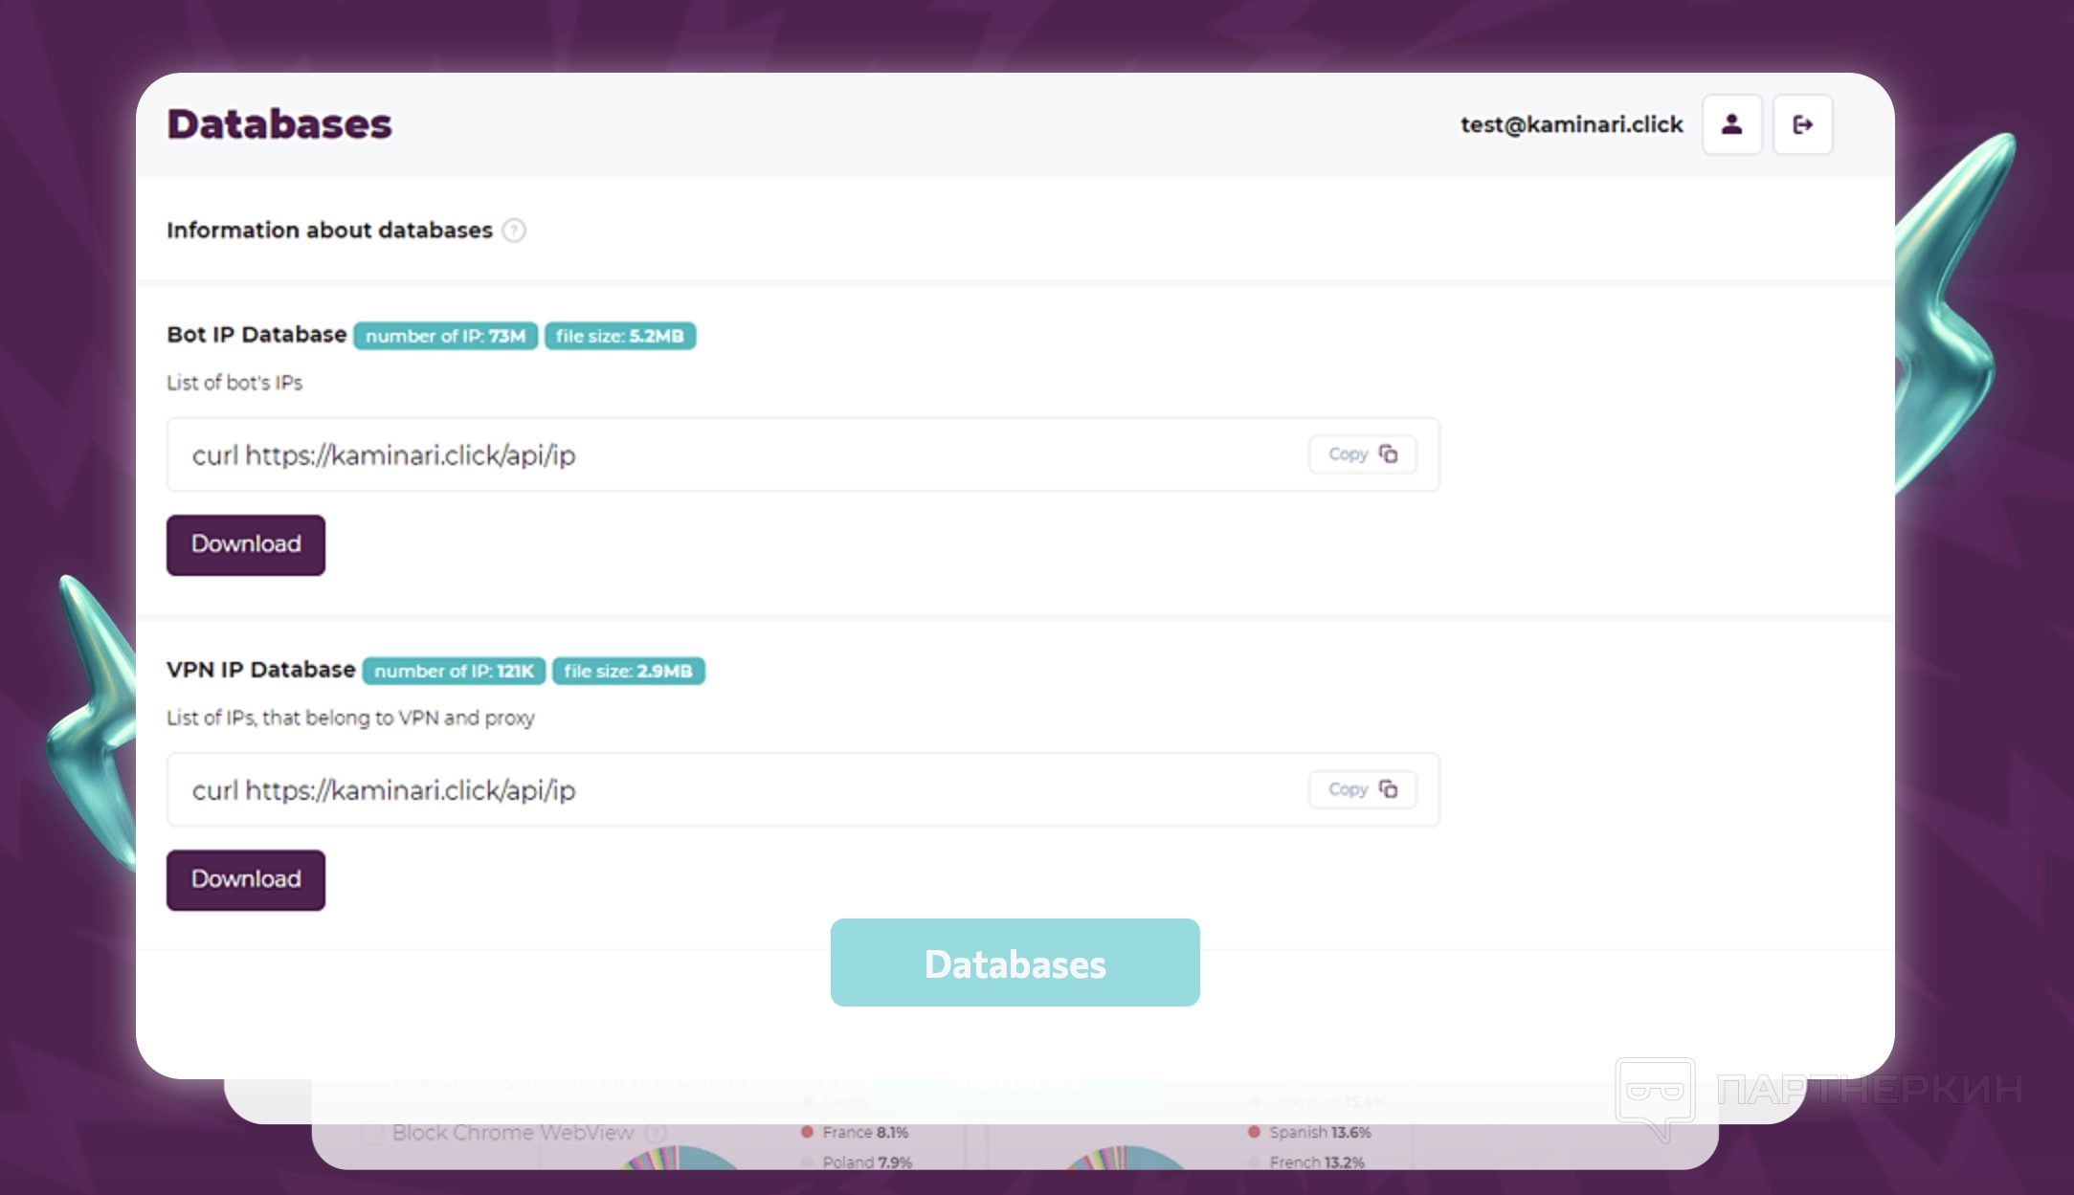Image resolution: width=2074 pixels, height=1195 pixels.
Task: Click the teal Databases banner button
Action: (x=1015, y=963)
